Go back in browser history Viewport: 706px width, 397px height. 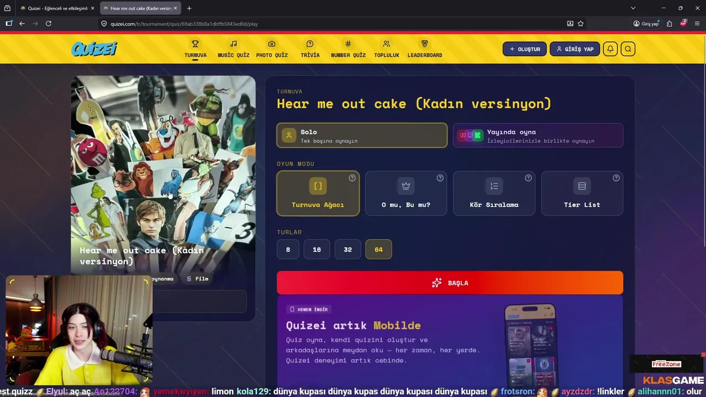click(x=22, y=24)
